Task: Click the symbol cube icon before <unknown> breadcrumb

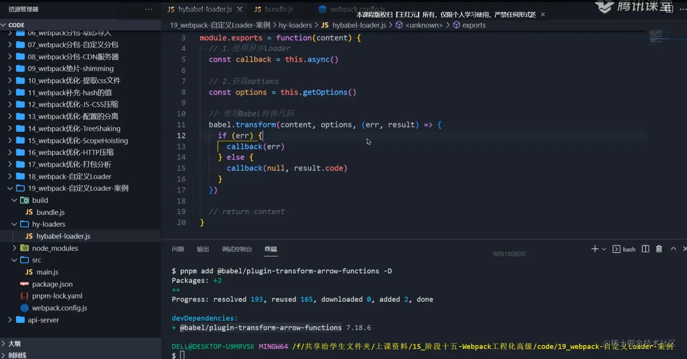Action: click(x=399, y=25)
